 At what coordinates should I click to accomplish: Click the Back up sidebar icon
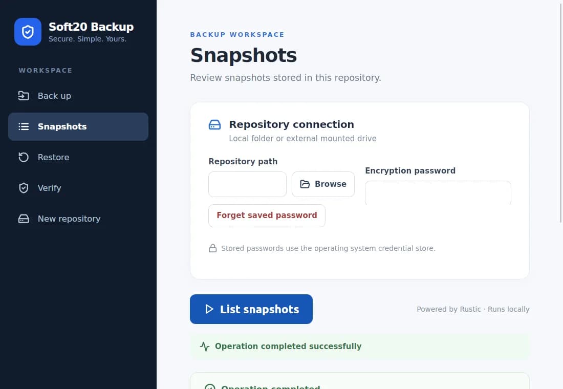tap(24, 96)
